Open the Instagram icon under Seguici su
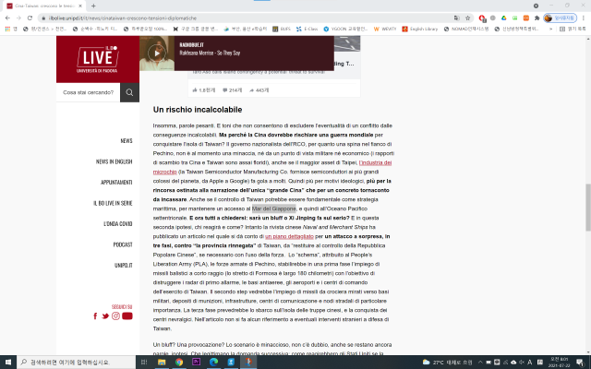The height and width of the screenshot is (369, 591). [116, 316]
